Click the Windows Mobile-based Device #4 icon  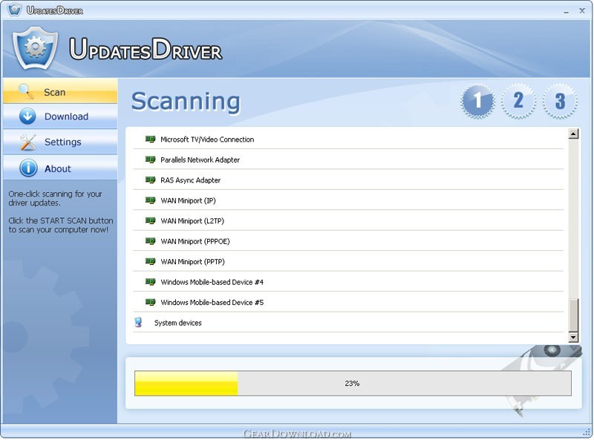click(151, 282)
